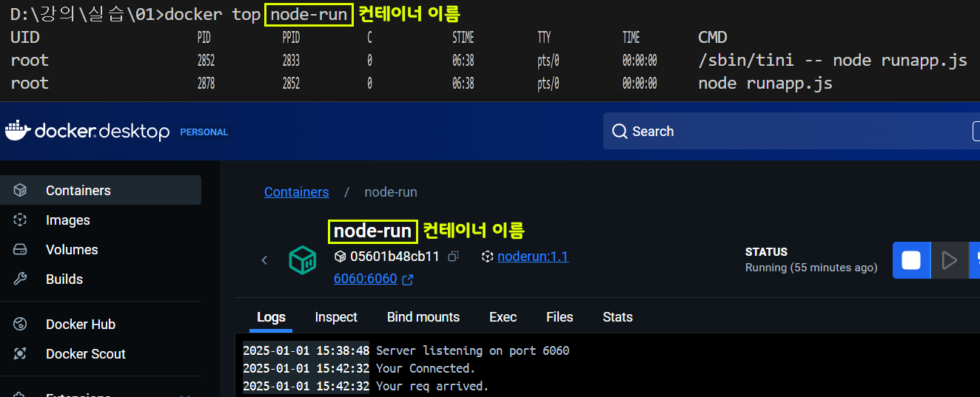
Task: Open the noderun:1.1 image link
Action: [x=533, y=257]
